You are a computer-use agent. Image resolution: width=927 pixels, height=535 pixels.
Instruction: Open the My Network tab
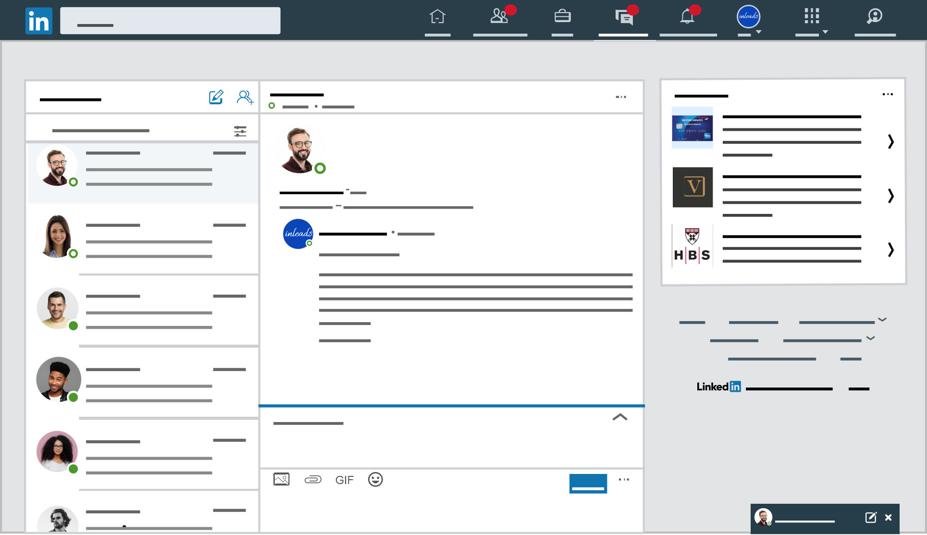click(x=499, y=17)
